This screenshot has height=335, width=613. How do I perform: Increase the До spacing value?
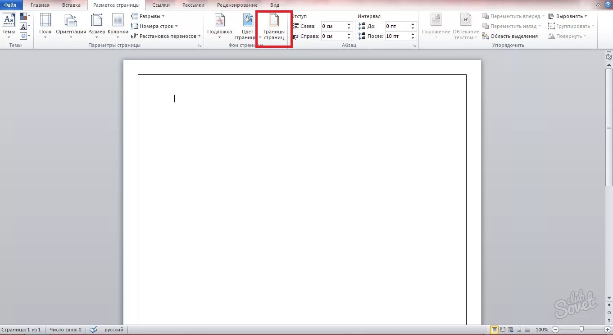(413, 24)
